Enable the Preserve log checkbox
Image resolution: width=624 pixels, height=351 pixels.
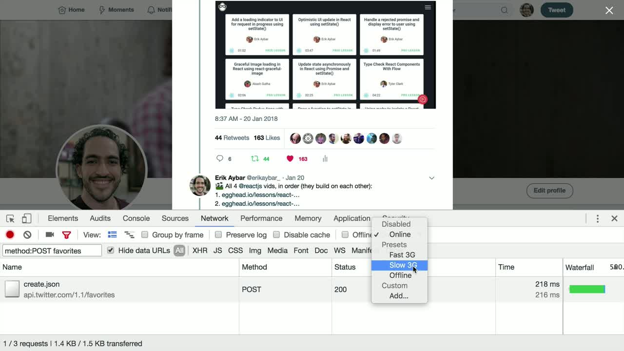click(x=218, y=234)
